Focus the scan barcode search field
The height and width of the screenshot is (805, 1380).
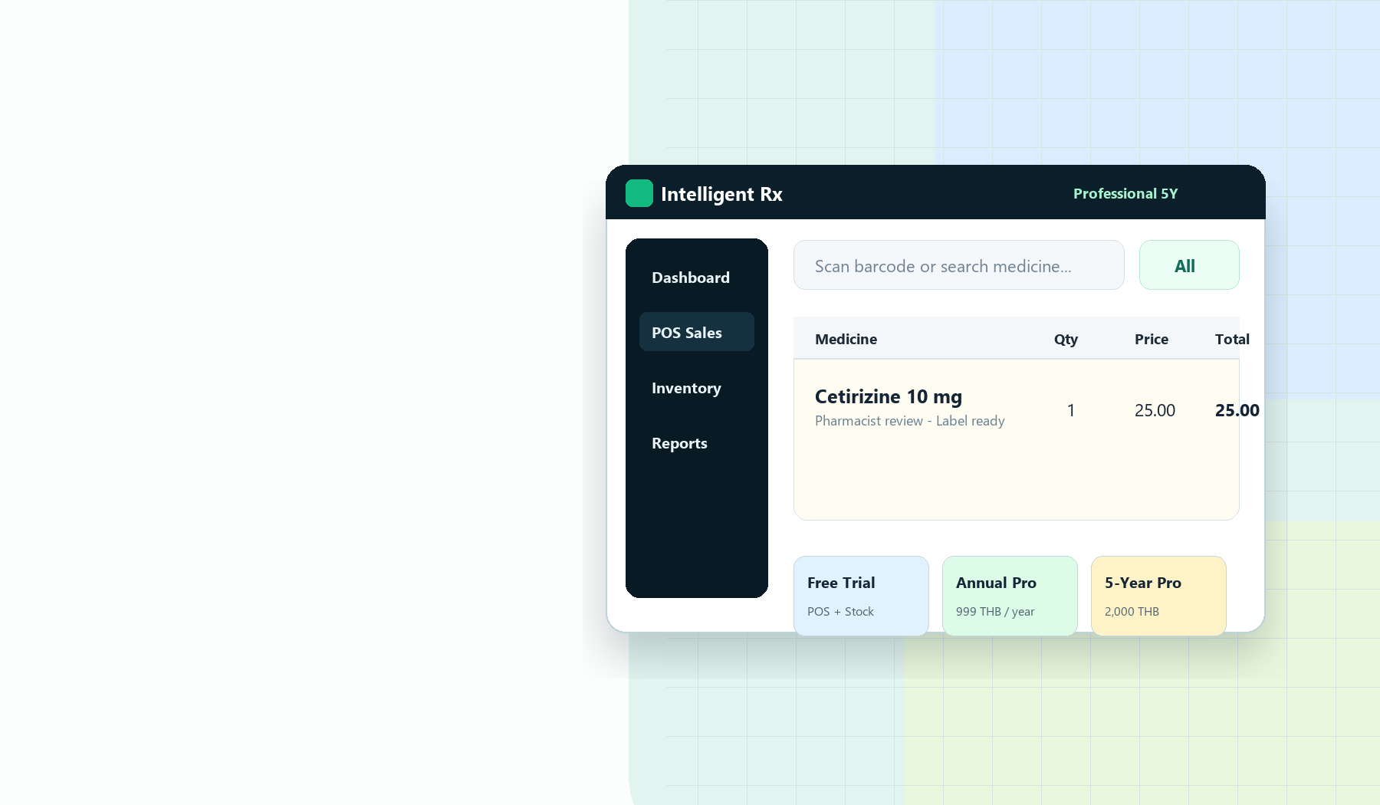click(959, 265)
